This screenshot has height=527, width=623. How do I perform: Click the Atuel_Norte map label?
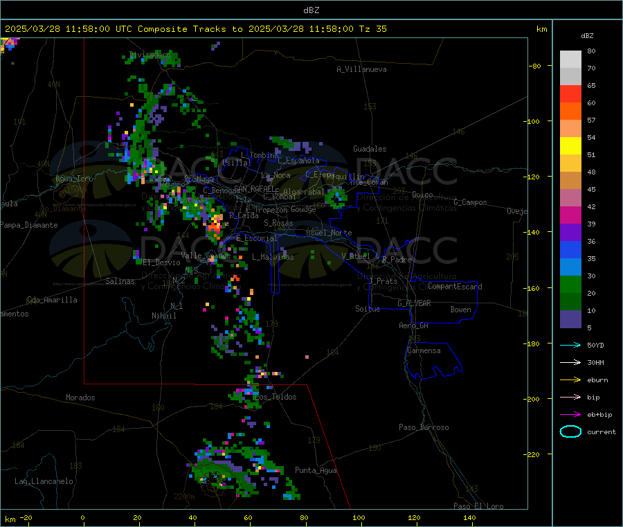tap(329, 233)
